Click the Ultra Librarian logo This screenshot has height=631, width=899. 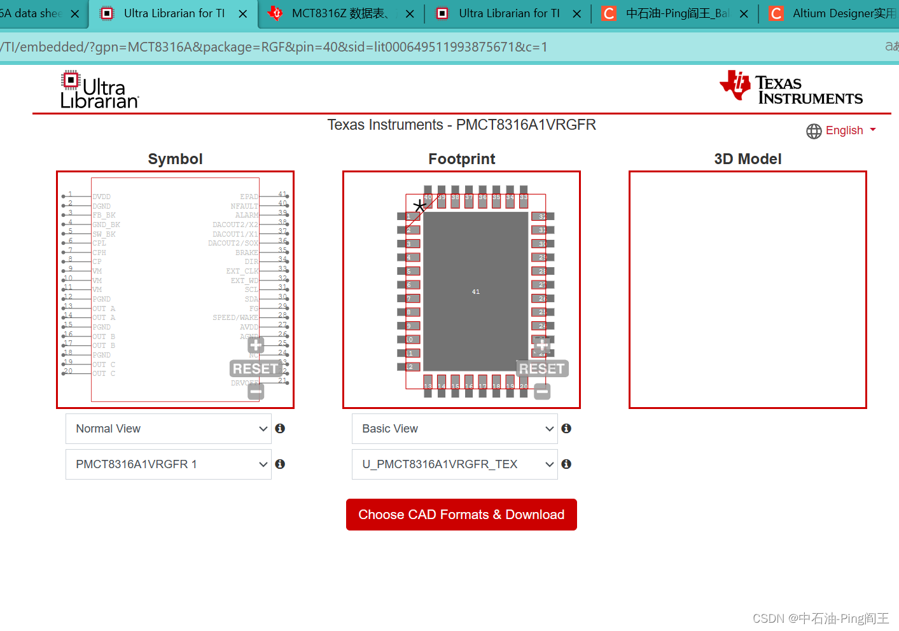(x=99, y=89)
